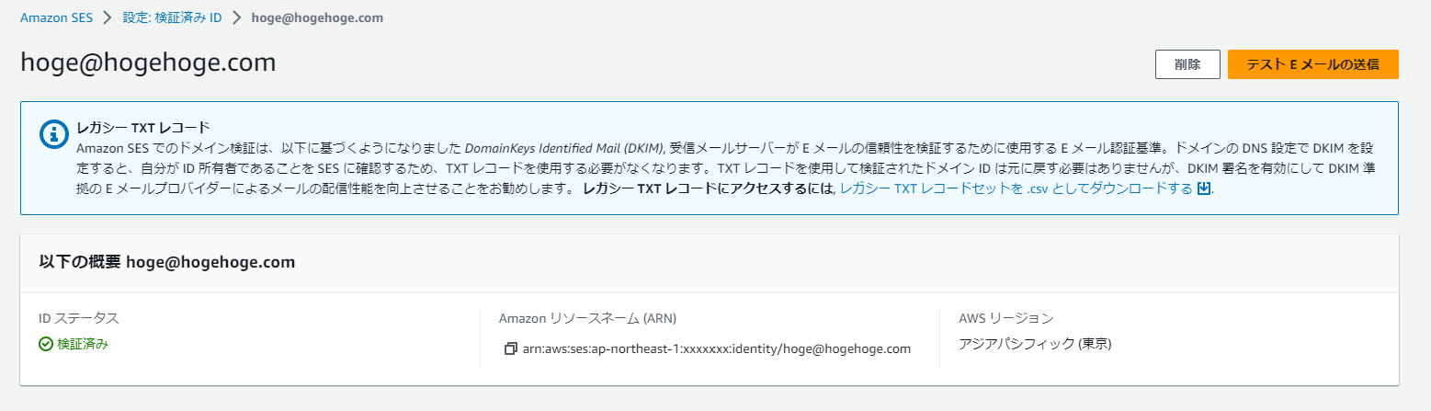Go to Amazon SES breadcrumb link
Screen dimensions: 1431x411
tap(56, 17)
